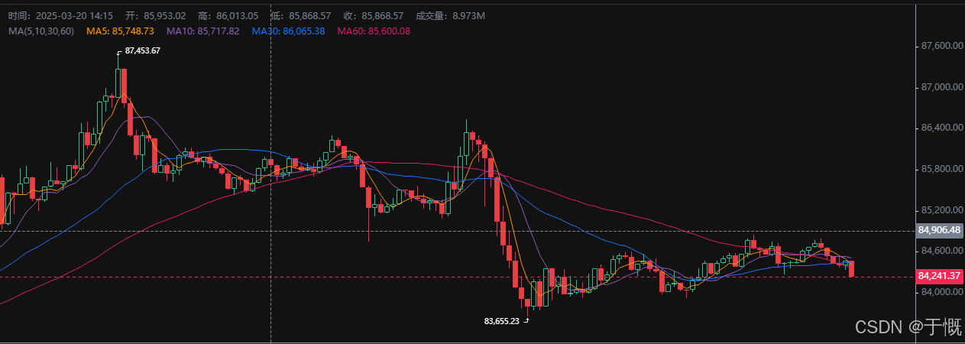The width and height of the screenshot is (965, 344).
Task: Click the 86,400.00 price axis label
Action: (x=941, y=128)
